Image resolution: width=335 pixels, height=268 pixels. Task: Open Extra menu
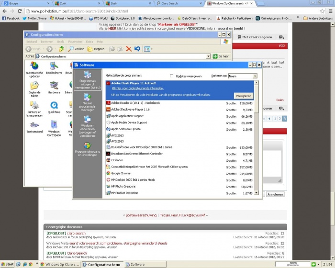tap(89, 42)
